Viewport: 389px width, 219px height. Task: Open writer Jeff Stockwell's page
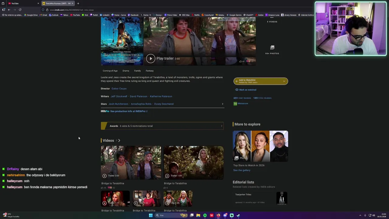click(x=119, y=96)
